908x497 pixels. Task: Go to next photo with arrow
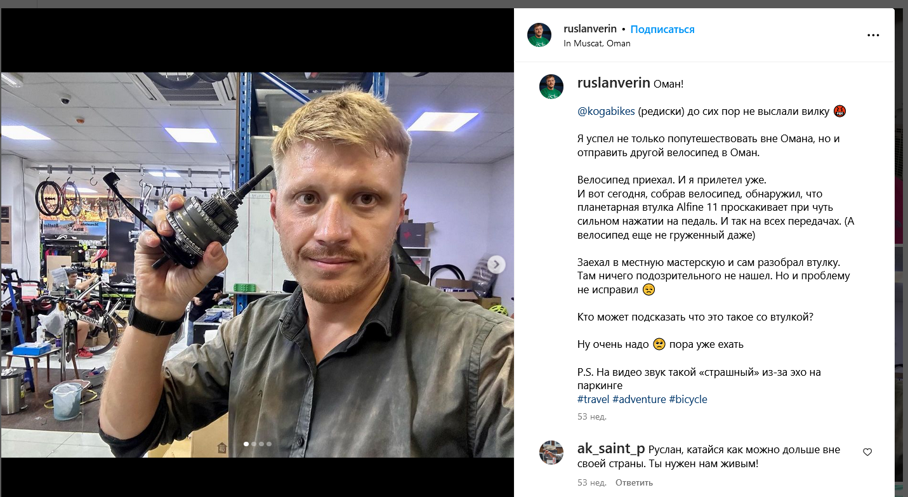[x=497, y=265]
